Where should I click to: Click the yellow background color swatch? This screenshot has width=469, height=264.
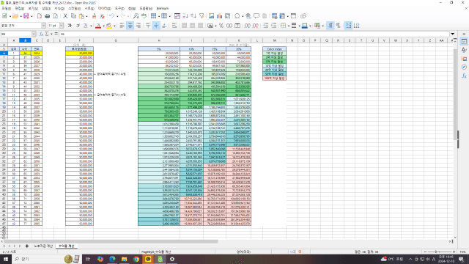click(x=109, y=26)
